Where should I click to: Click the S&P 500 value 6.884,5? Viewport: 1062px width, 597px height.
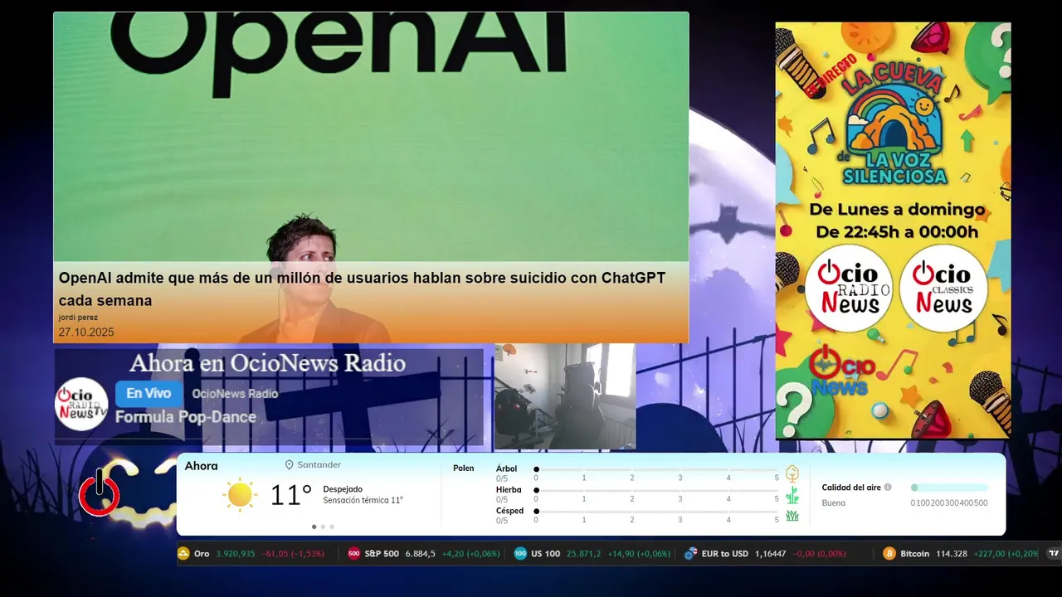click(x=420, y=553)
